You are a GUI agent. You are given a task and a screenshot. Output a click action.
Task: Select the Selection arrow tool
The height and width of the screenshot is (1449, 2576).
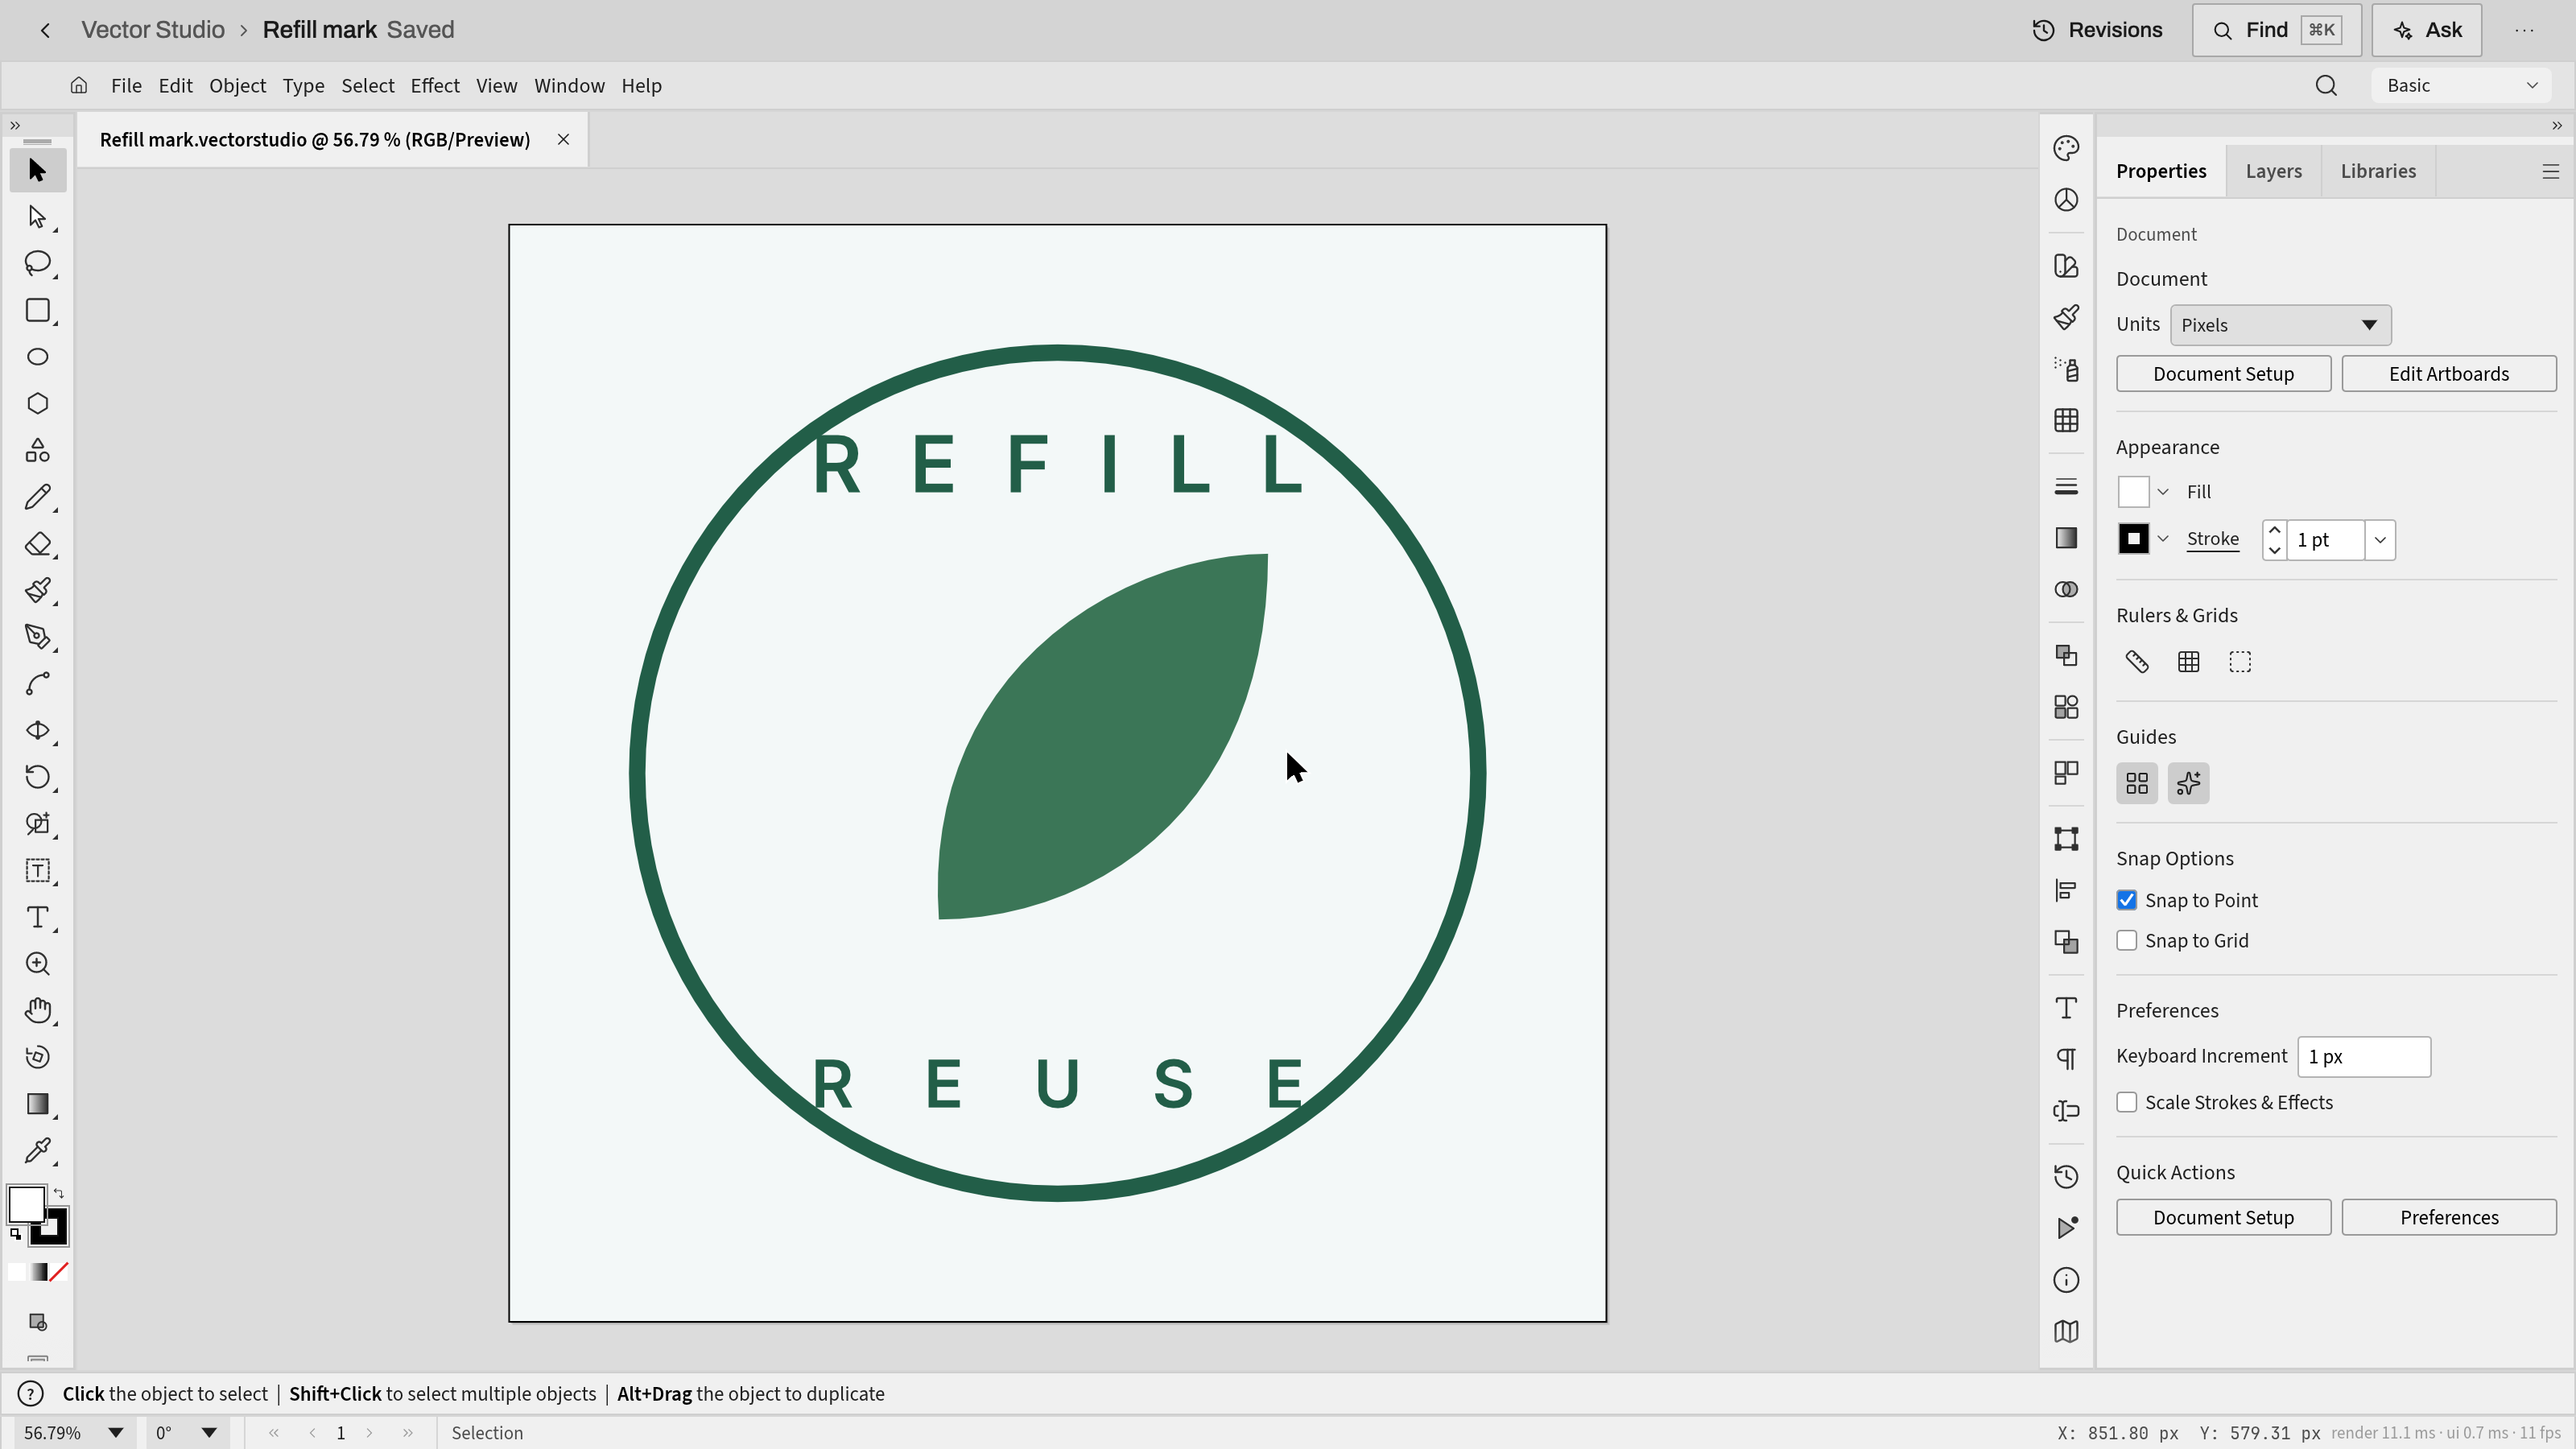pos(37,170)
